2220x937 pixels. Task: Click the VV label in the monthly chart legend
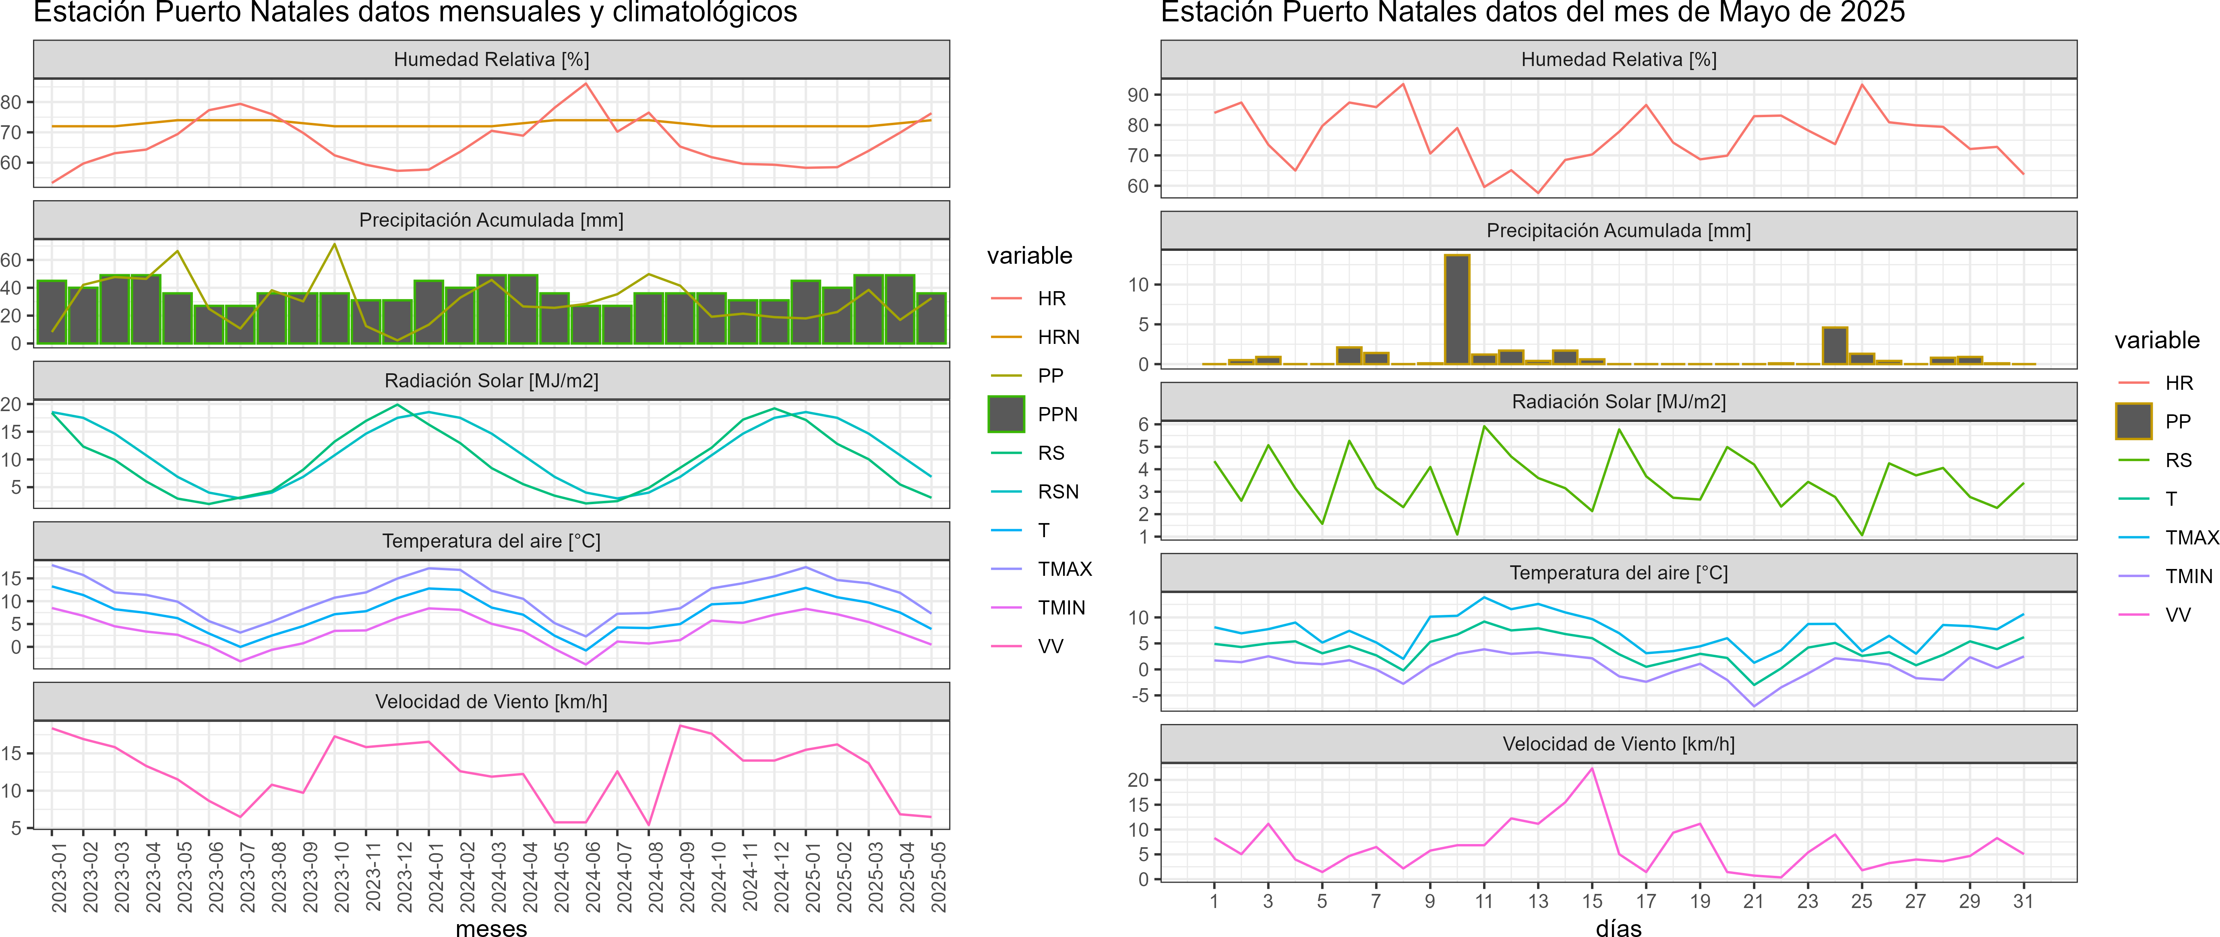click(x=1050, y=647)
